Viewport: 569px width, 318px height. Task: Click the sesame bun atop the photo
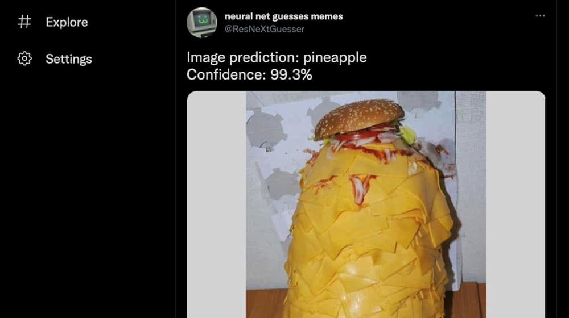click(358, 117)
